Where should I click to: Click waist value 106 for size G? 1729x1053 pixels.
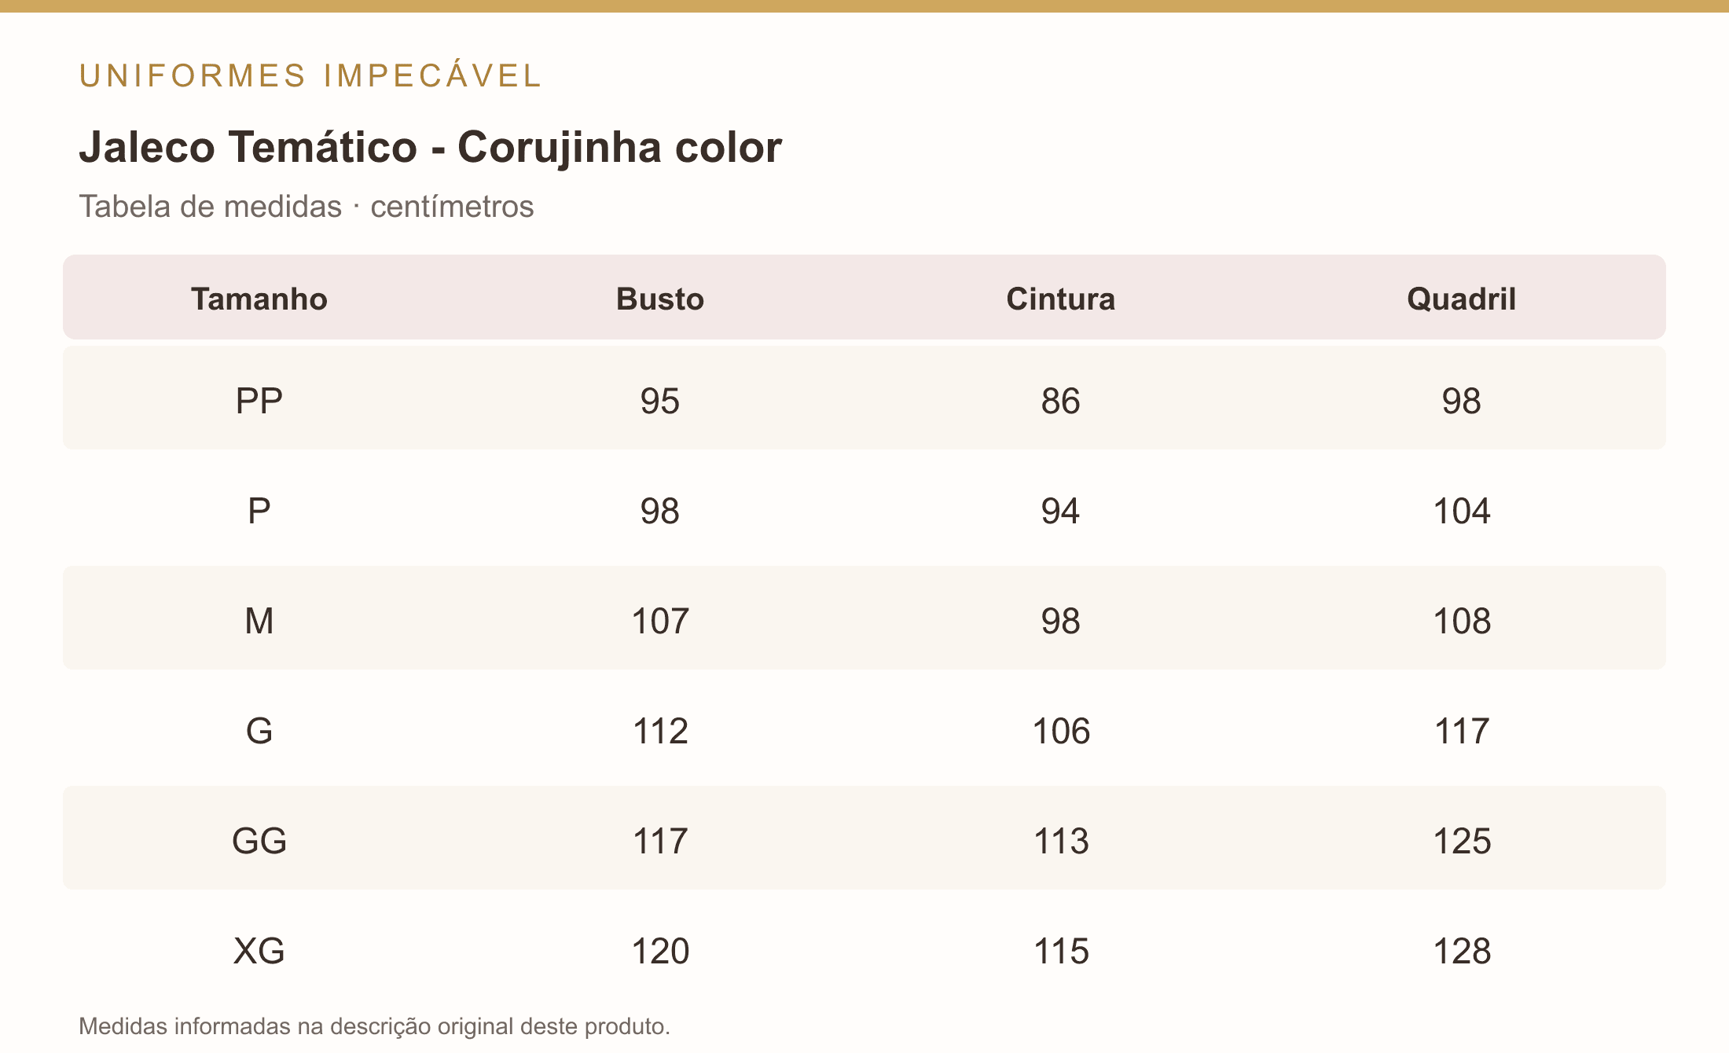point(1061,731)
